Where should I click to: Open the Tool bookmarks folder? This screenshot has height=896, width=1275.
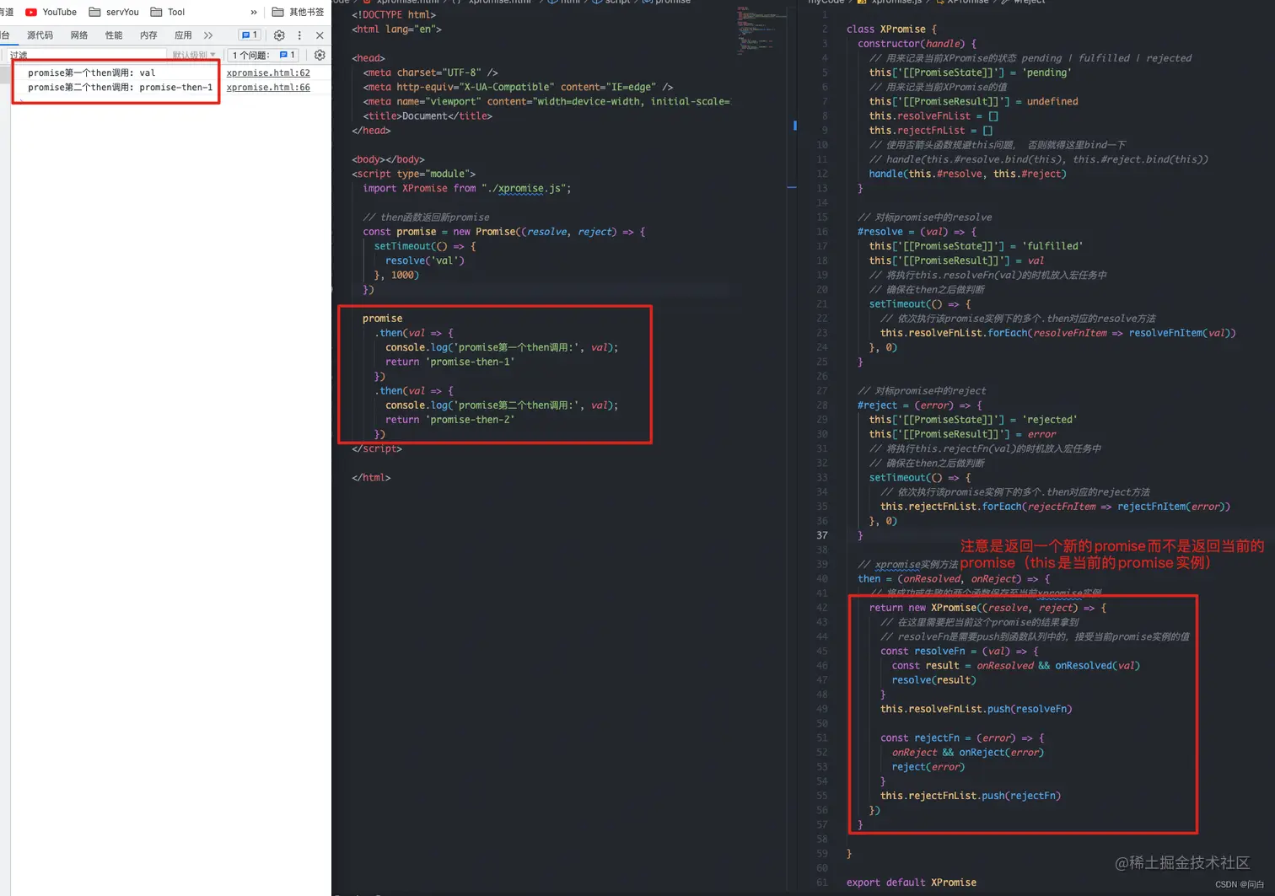click(168, 12)
